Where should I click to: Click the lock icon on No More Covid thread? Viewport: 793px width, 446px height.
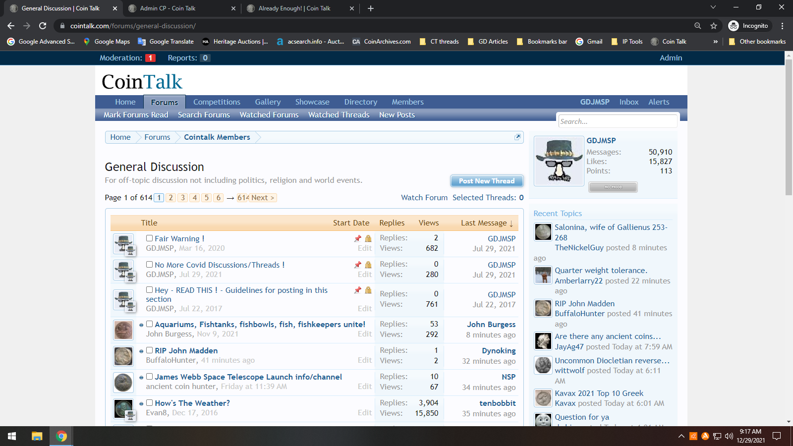(x=368, y=265)
